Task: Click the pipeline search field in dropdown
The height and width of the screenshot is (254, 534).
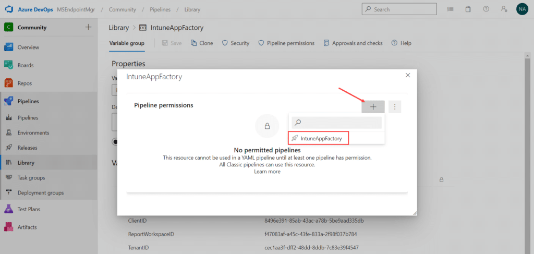Action: click(x=336, y=123)
